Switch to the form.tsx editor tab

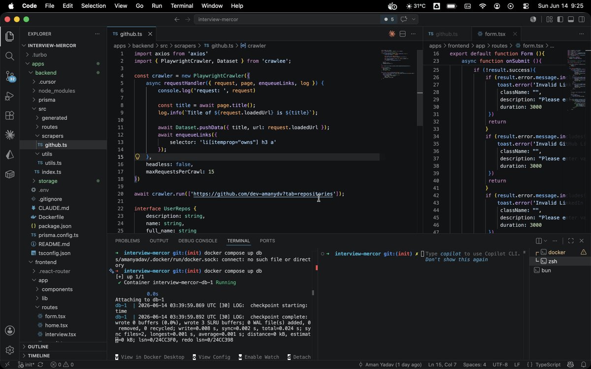pyautogui.click(x=495, y=34)
